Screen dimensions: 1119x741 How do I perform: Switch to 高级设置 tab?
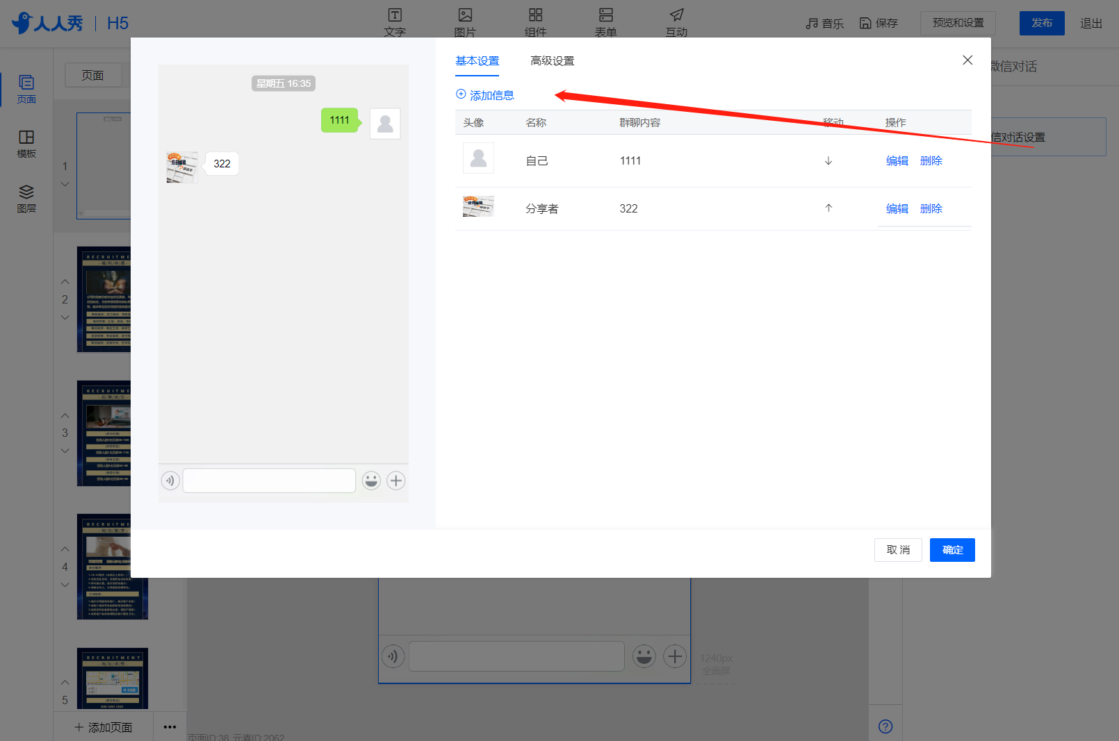[553, 61]
